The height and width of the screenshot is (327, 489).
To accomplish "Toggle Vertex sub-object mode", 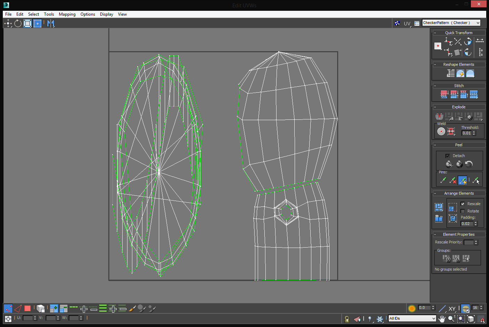I will [x=8, y=309].
